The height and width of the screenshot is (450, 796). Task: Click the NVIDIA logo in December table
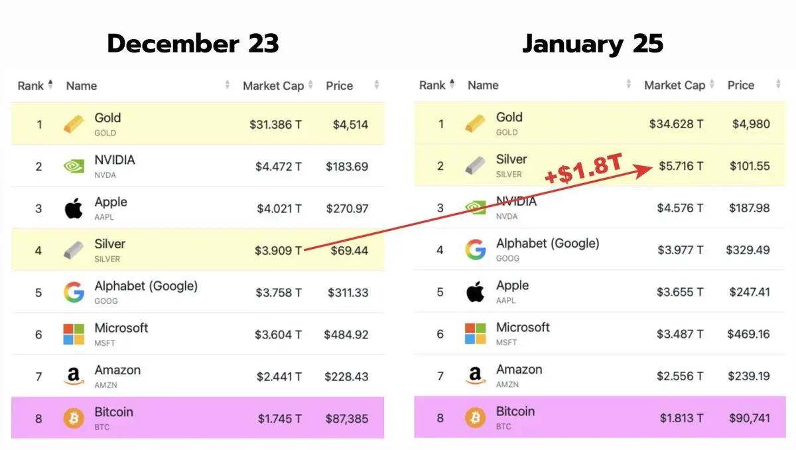[x=73, y=167]
